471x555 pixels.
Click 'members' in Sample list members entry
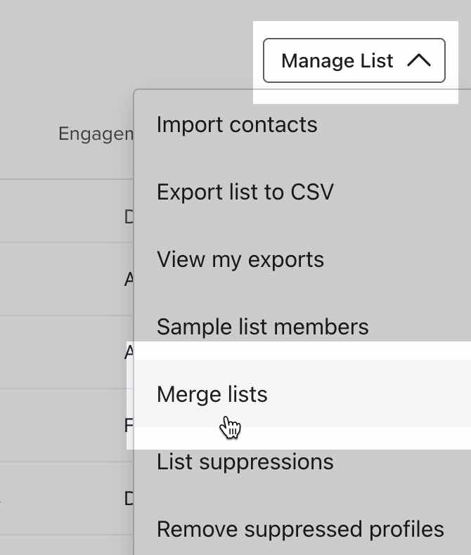click(x=323, y=327)
